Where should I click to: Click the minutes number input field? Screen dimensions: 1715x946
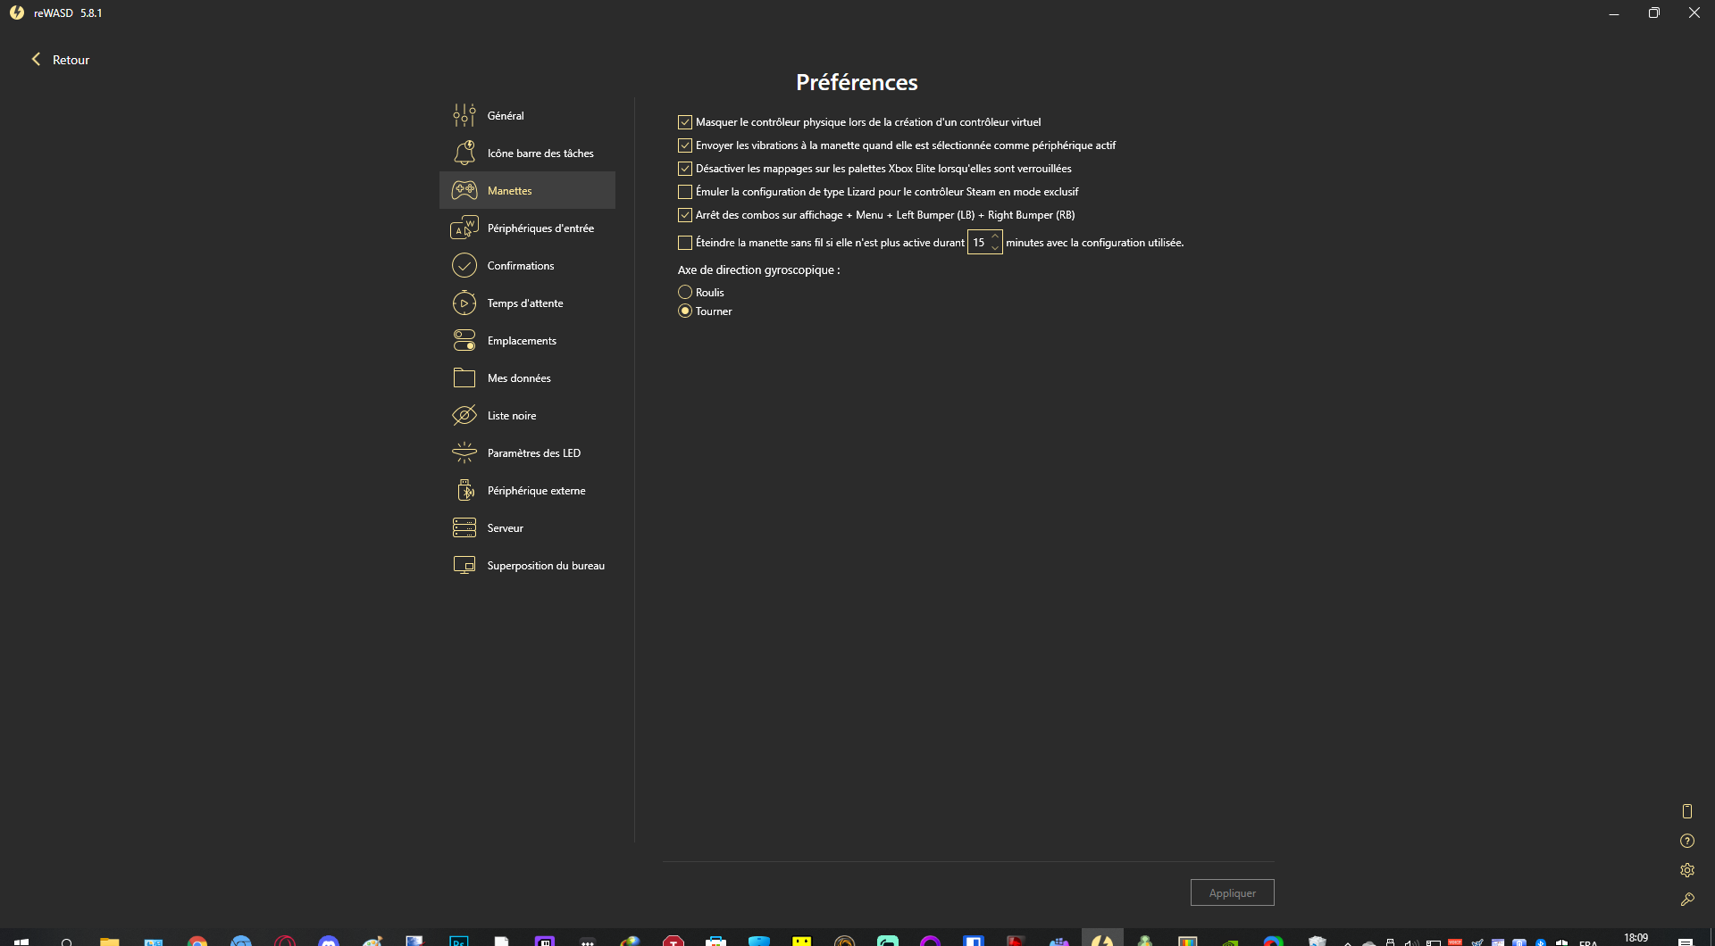(979, 243)
